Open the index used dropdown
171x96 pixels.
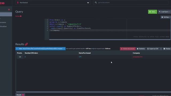coord(40,49)
